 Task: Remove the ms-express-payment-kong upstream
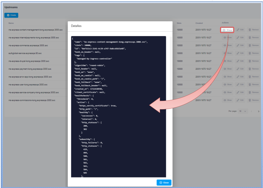point(253,69)
